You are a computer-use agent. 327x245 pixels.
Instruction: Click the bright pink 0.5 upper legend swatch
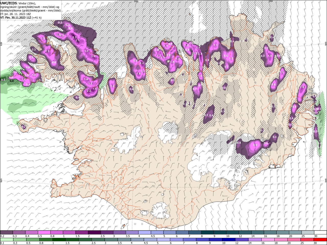click(44, 232)
